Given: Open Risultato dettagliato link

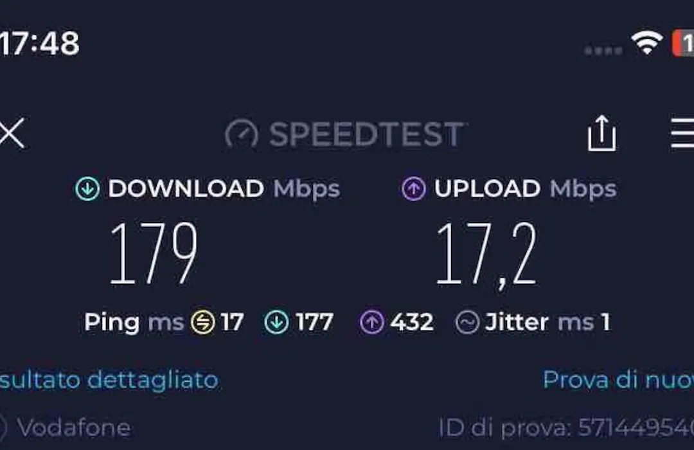Looking at the screenshot, I should pyautogui.click(x=109, y=381).
